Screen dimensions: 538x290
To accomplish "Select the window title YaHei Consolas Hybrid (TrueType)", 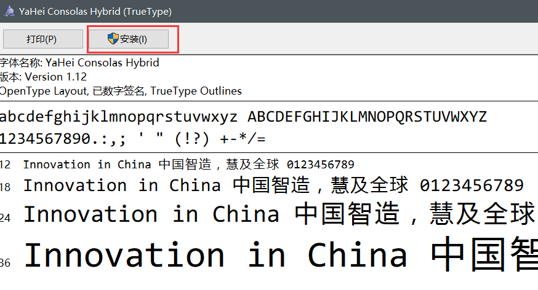I will (95, 11).
